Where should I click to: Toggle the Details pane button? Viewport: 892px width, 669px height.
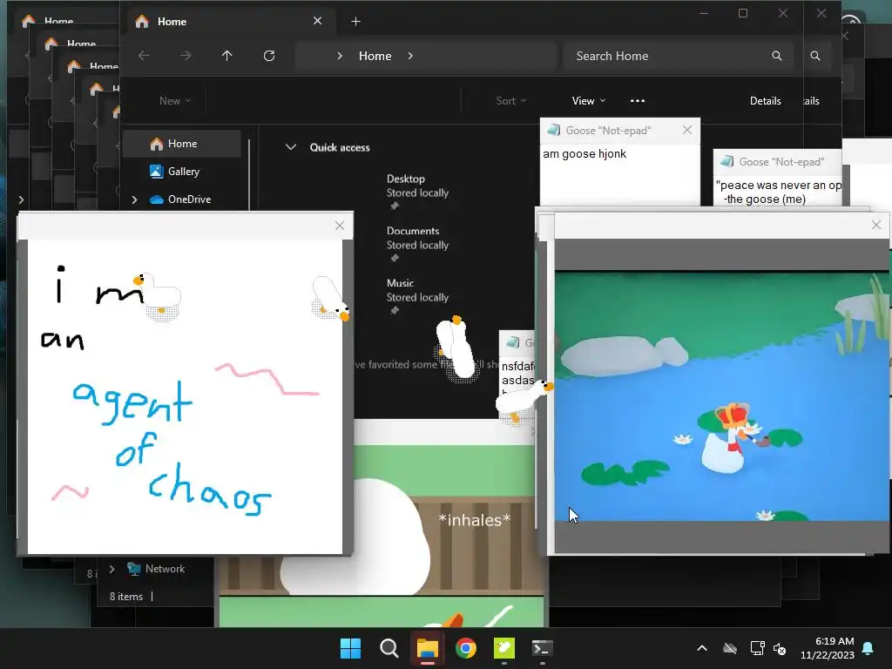(765, 101)
